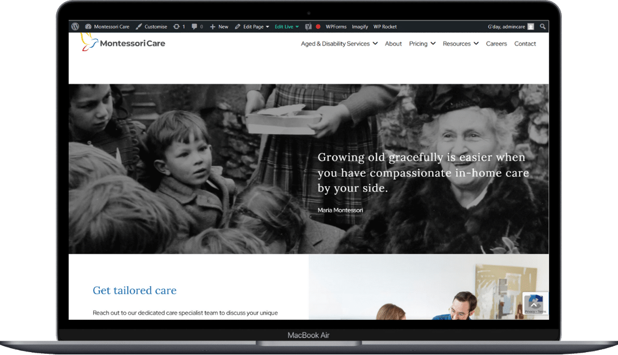Viewport: 618px width, 355px height.
Task: Open the Contact page link
Action: [x=525, y=44]
